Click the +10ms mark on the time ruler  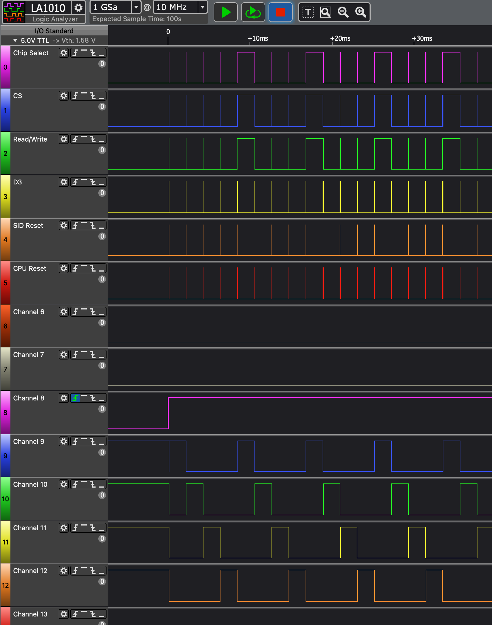coord(258,38)
